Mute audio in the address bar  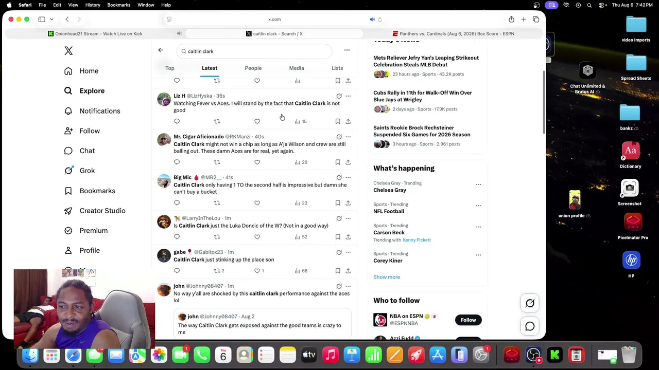point(372,20)
